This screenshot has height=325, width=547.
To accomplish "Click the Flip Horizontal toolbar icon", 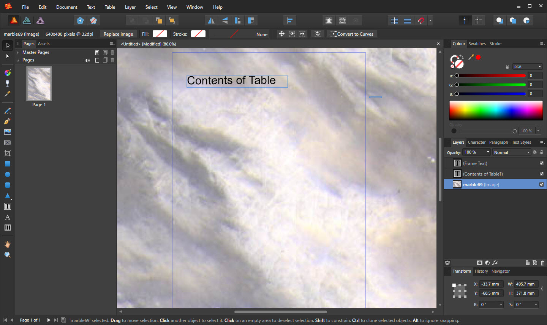I will [x=211, y=20].
